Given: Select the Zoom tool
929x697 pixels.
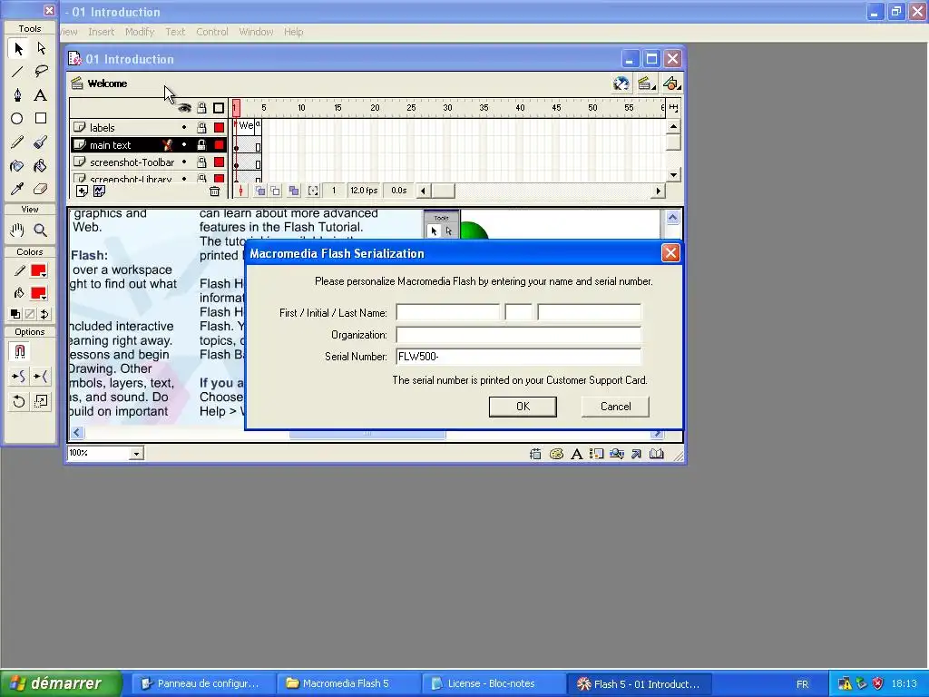Looking at the screenshot, I should tap(41, 230).
